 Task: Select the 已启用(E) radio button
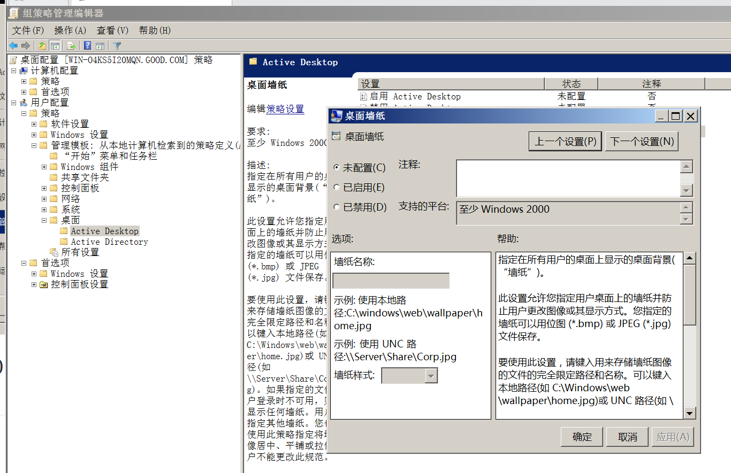click(x=336, y=187)
